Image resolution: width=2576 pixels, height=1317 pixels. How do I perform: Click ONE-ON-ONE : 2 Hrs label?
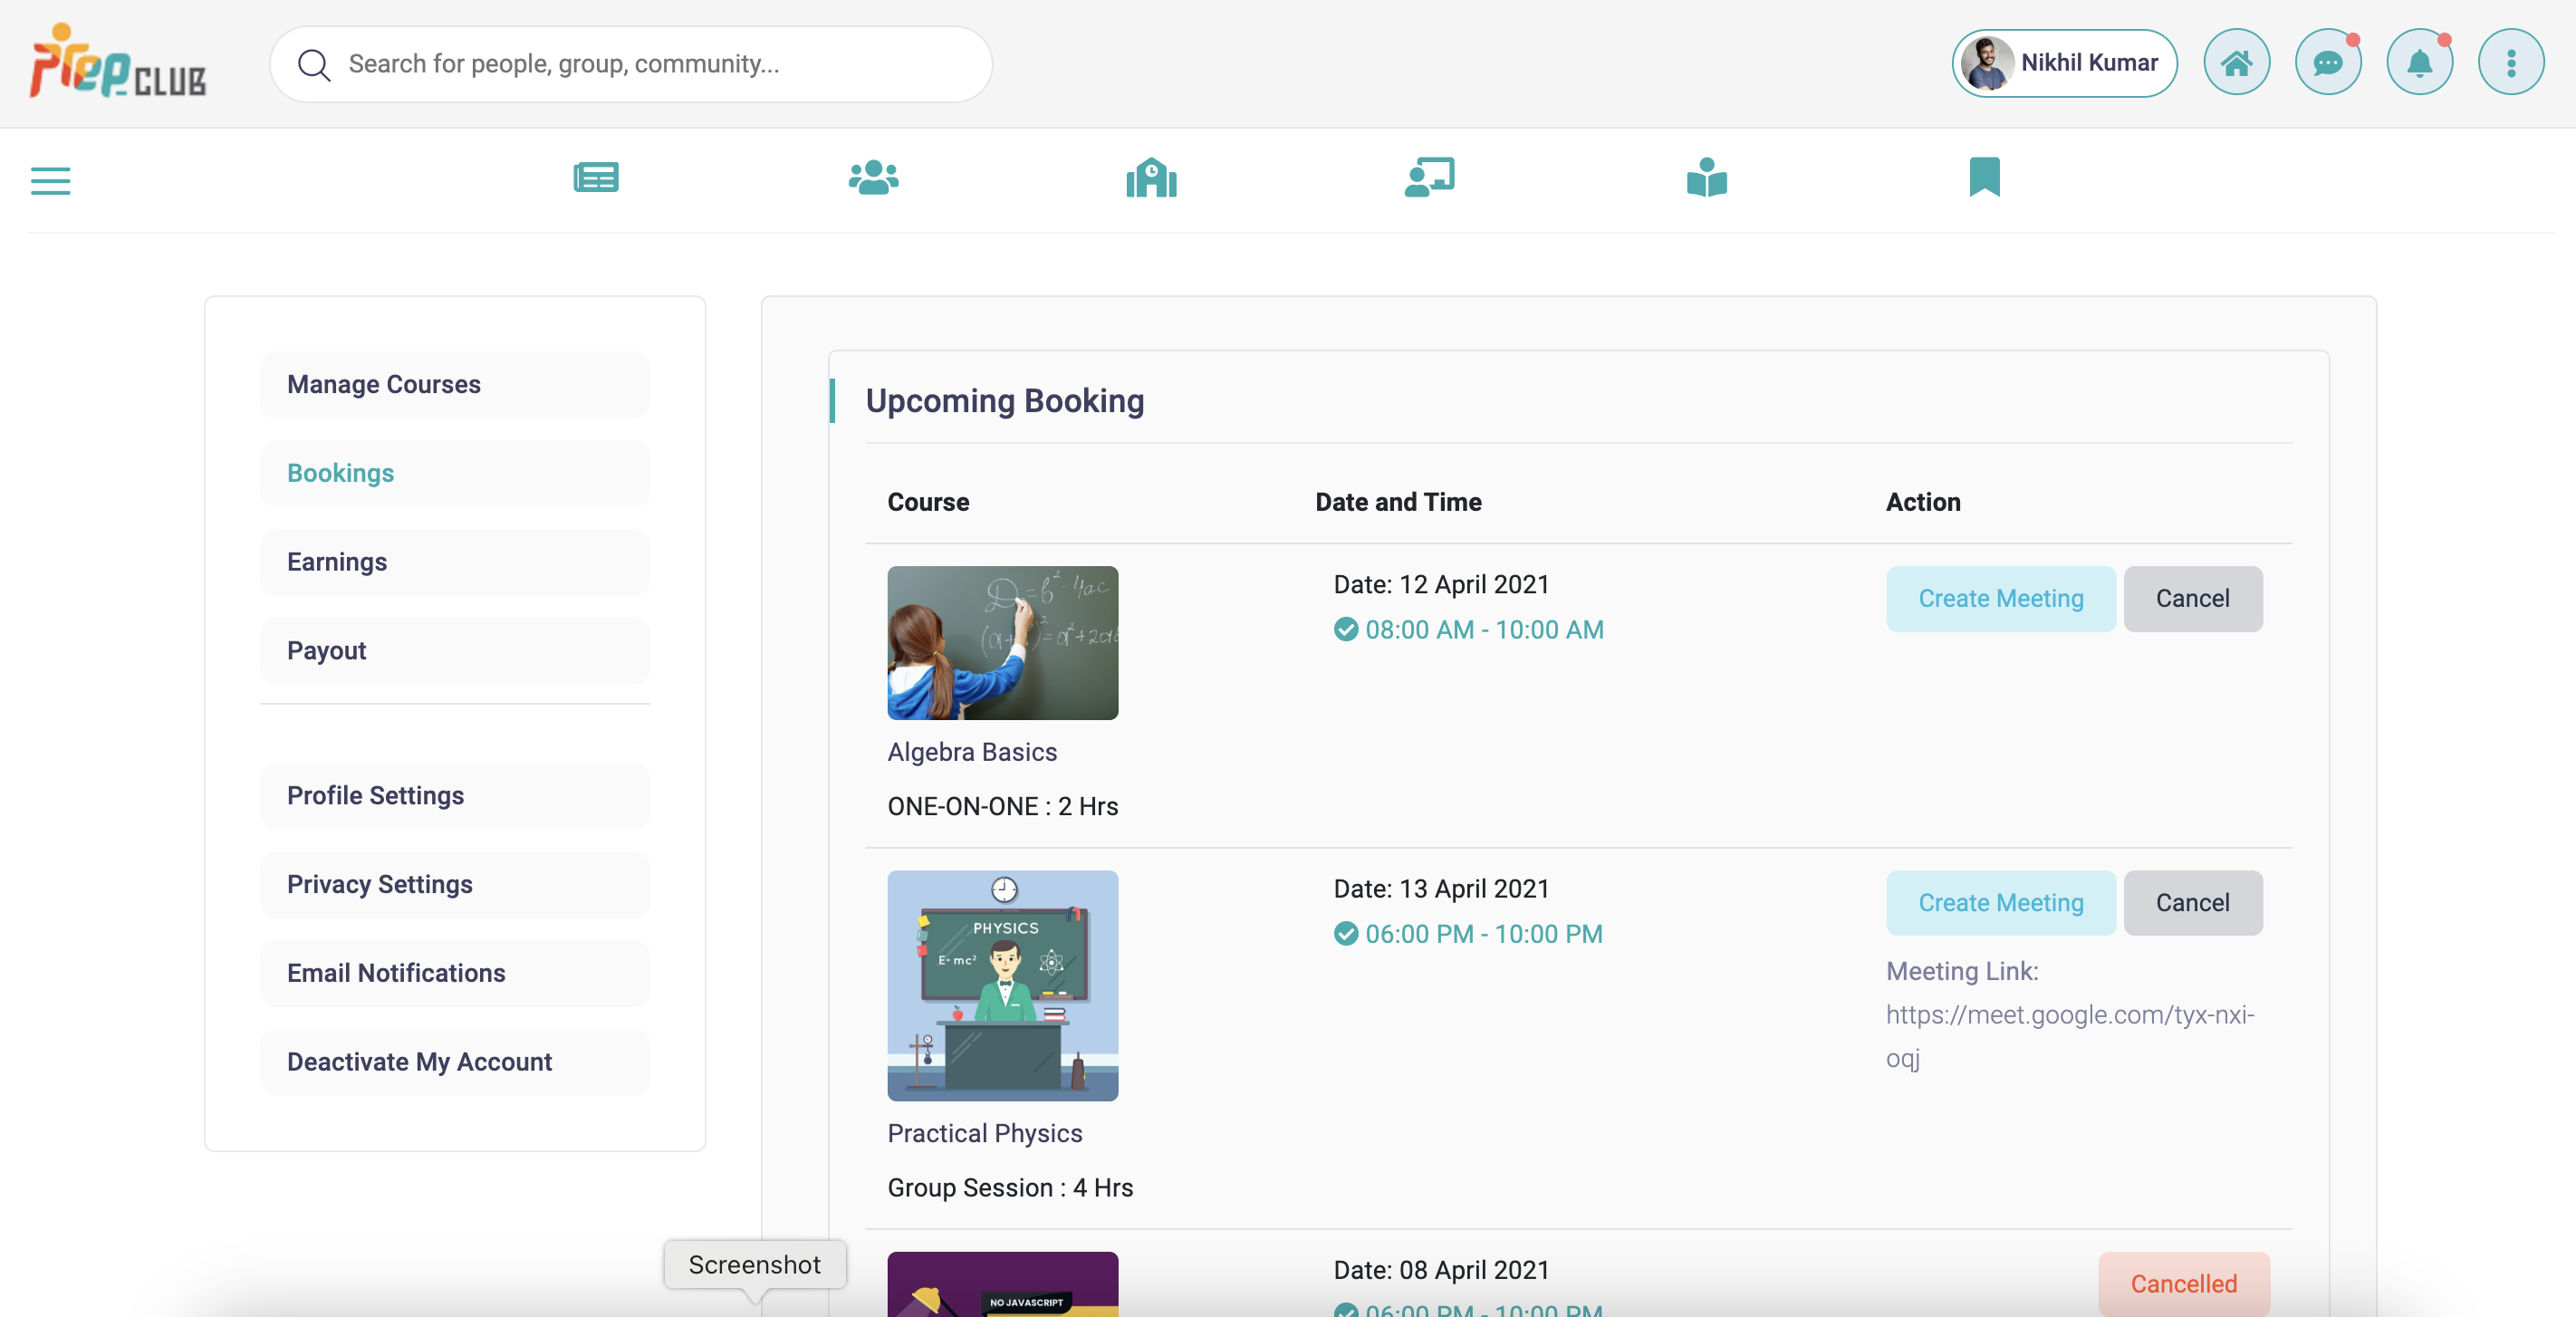click(1003, 806)
